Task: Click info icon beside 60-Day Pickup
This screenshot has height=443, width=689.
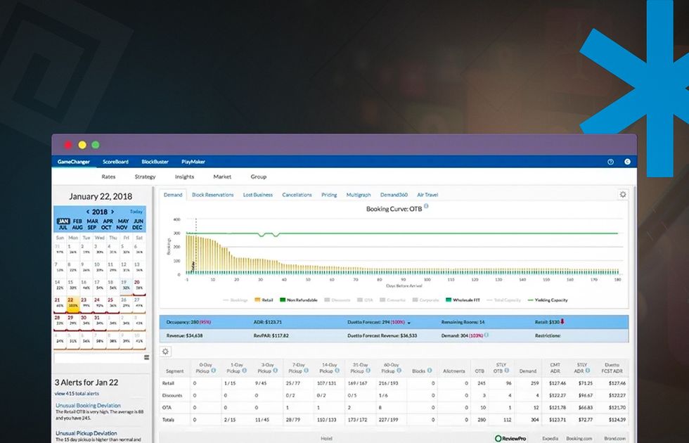Action: pyautogui.click(x=399, y=371)
